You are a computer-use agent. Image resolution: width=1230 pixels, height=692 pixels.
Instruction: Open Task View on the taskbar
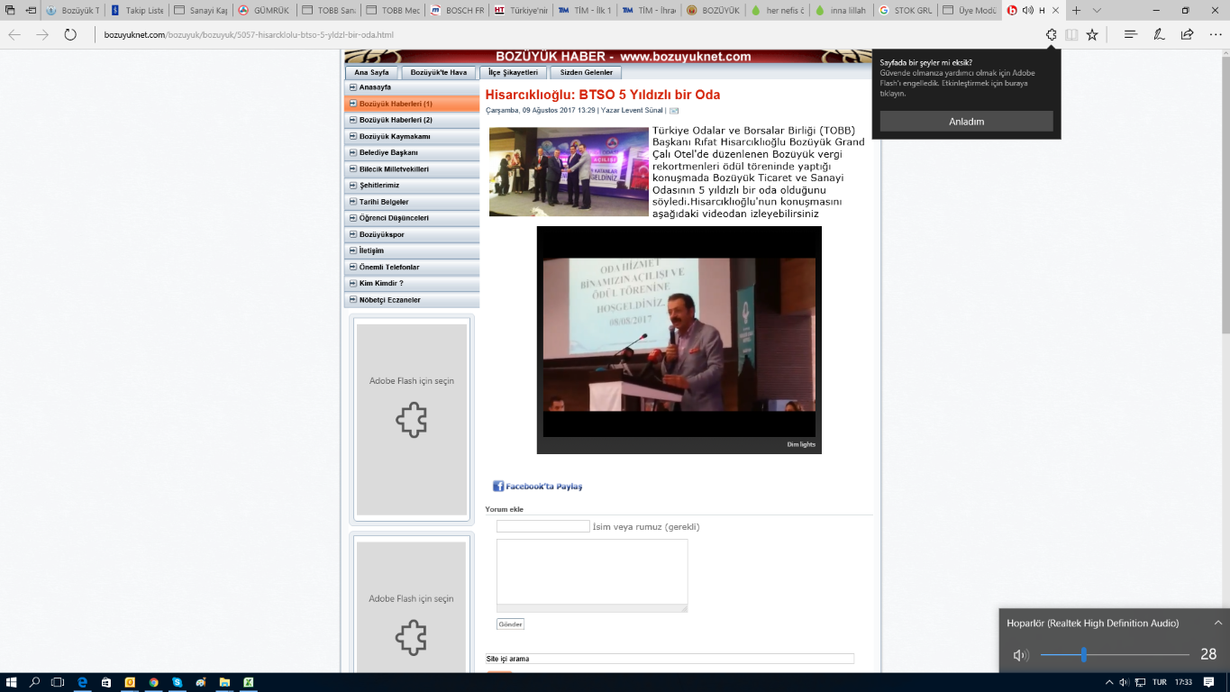[x=58, y=682]
